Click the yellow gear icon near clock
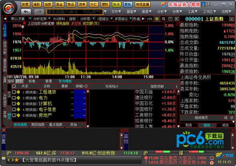 [212, 163]
